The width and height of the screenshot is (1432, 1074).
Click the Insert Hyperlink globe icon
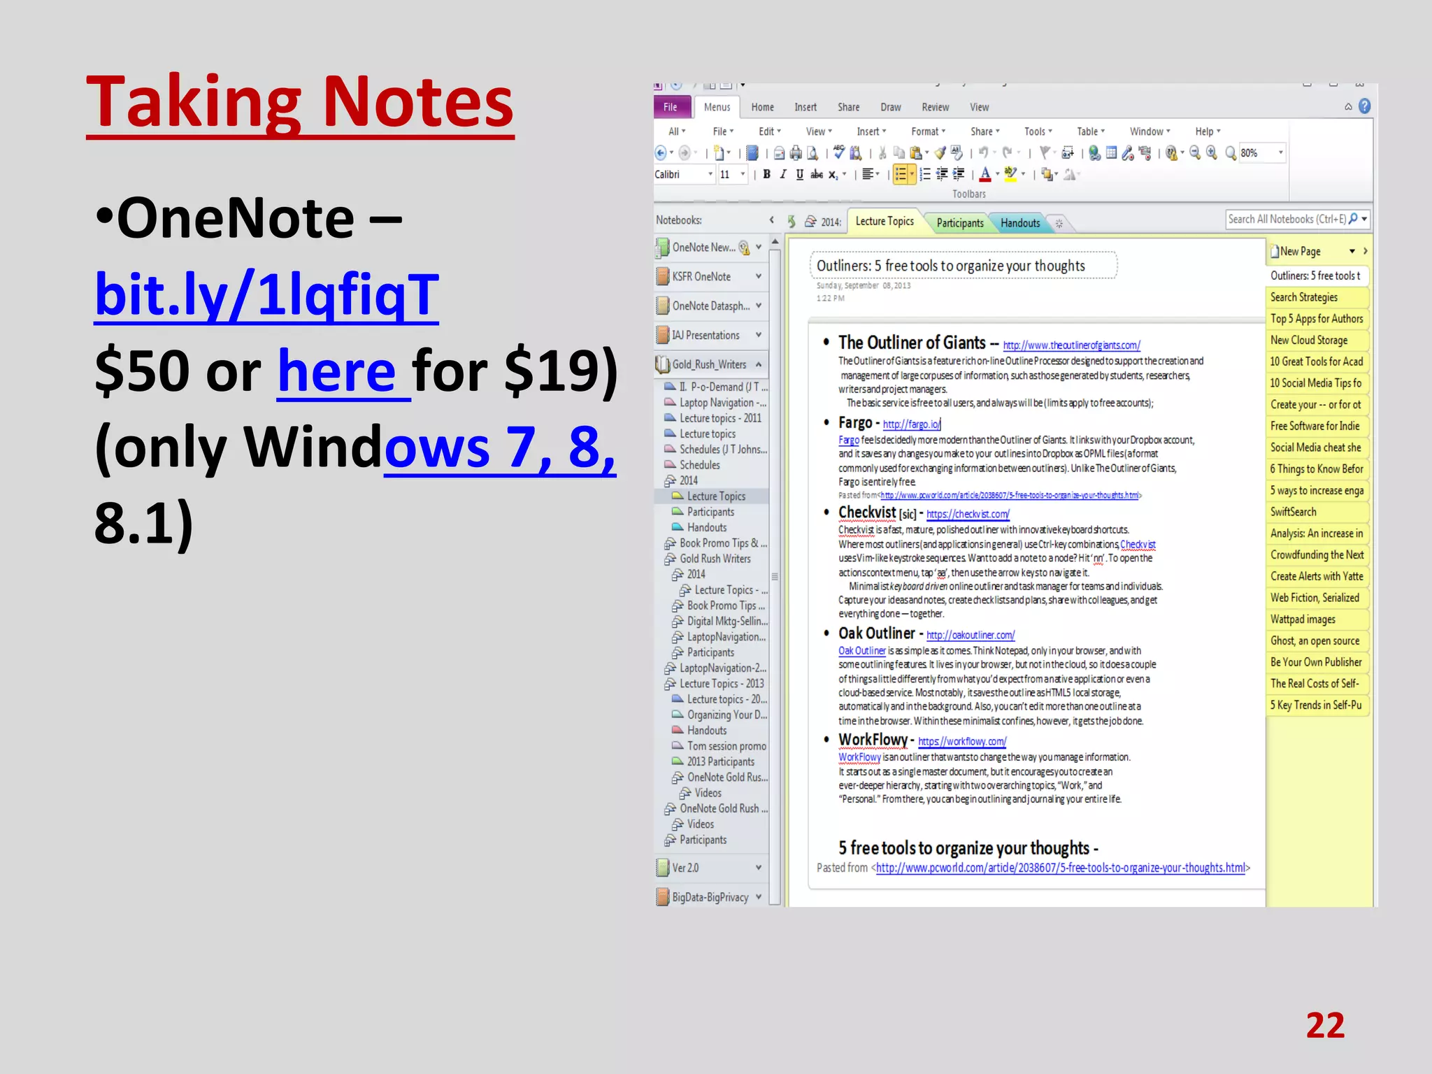tap(1094, 152)
